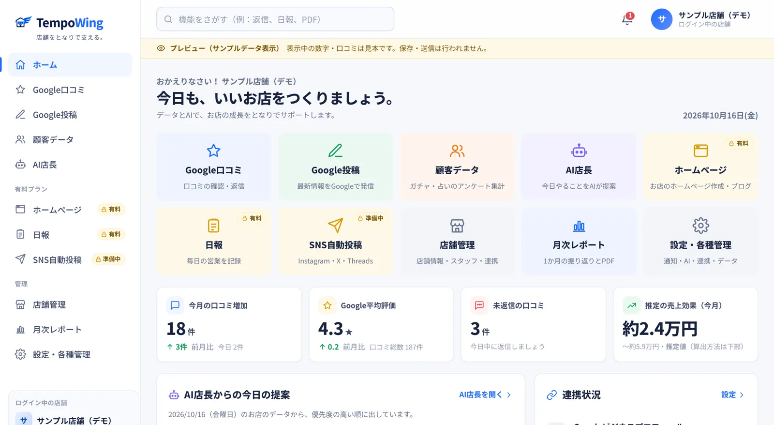Image resolution: width=774 pixels, height=425 pixels.
Task: Open the 月次レポート card bar-chart icon
Action: coord(579,226)
